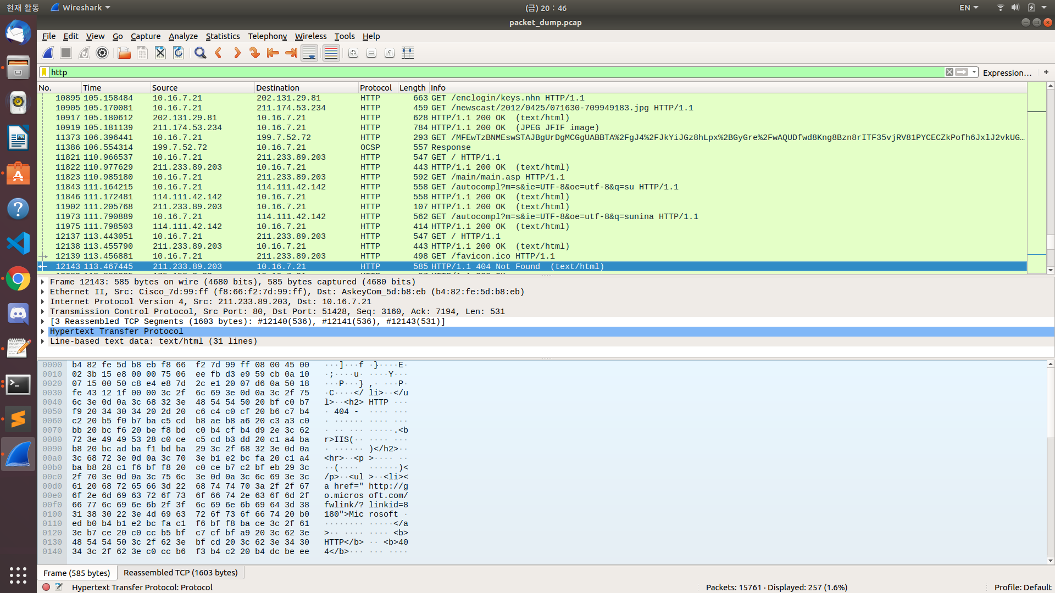The height and width of the screenshot is (593, 1055).
Task: Close the capture file icon
Action: (160, 53)
